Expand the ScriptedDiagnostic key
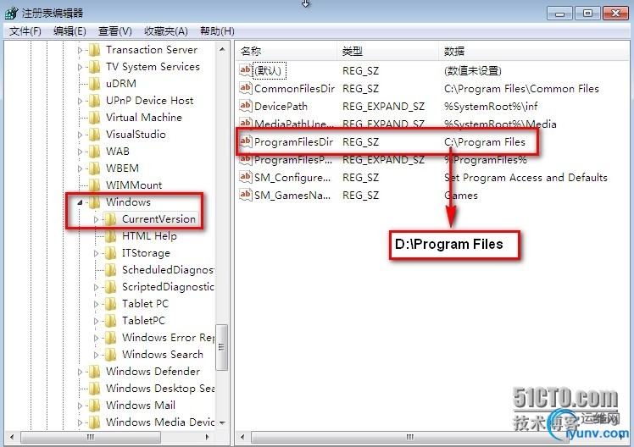 pos(96,287)
